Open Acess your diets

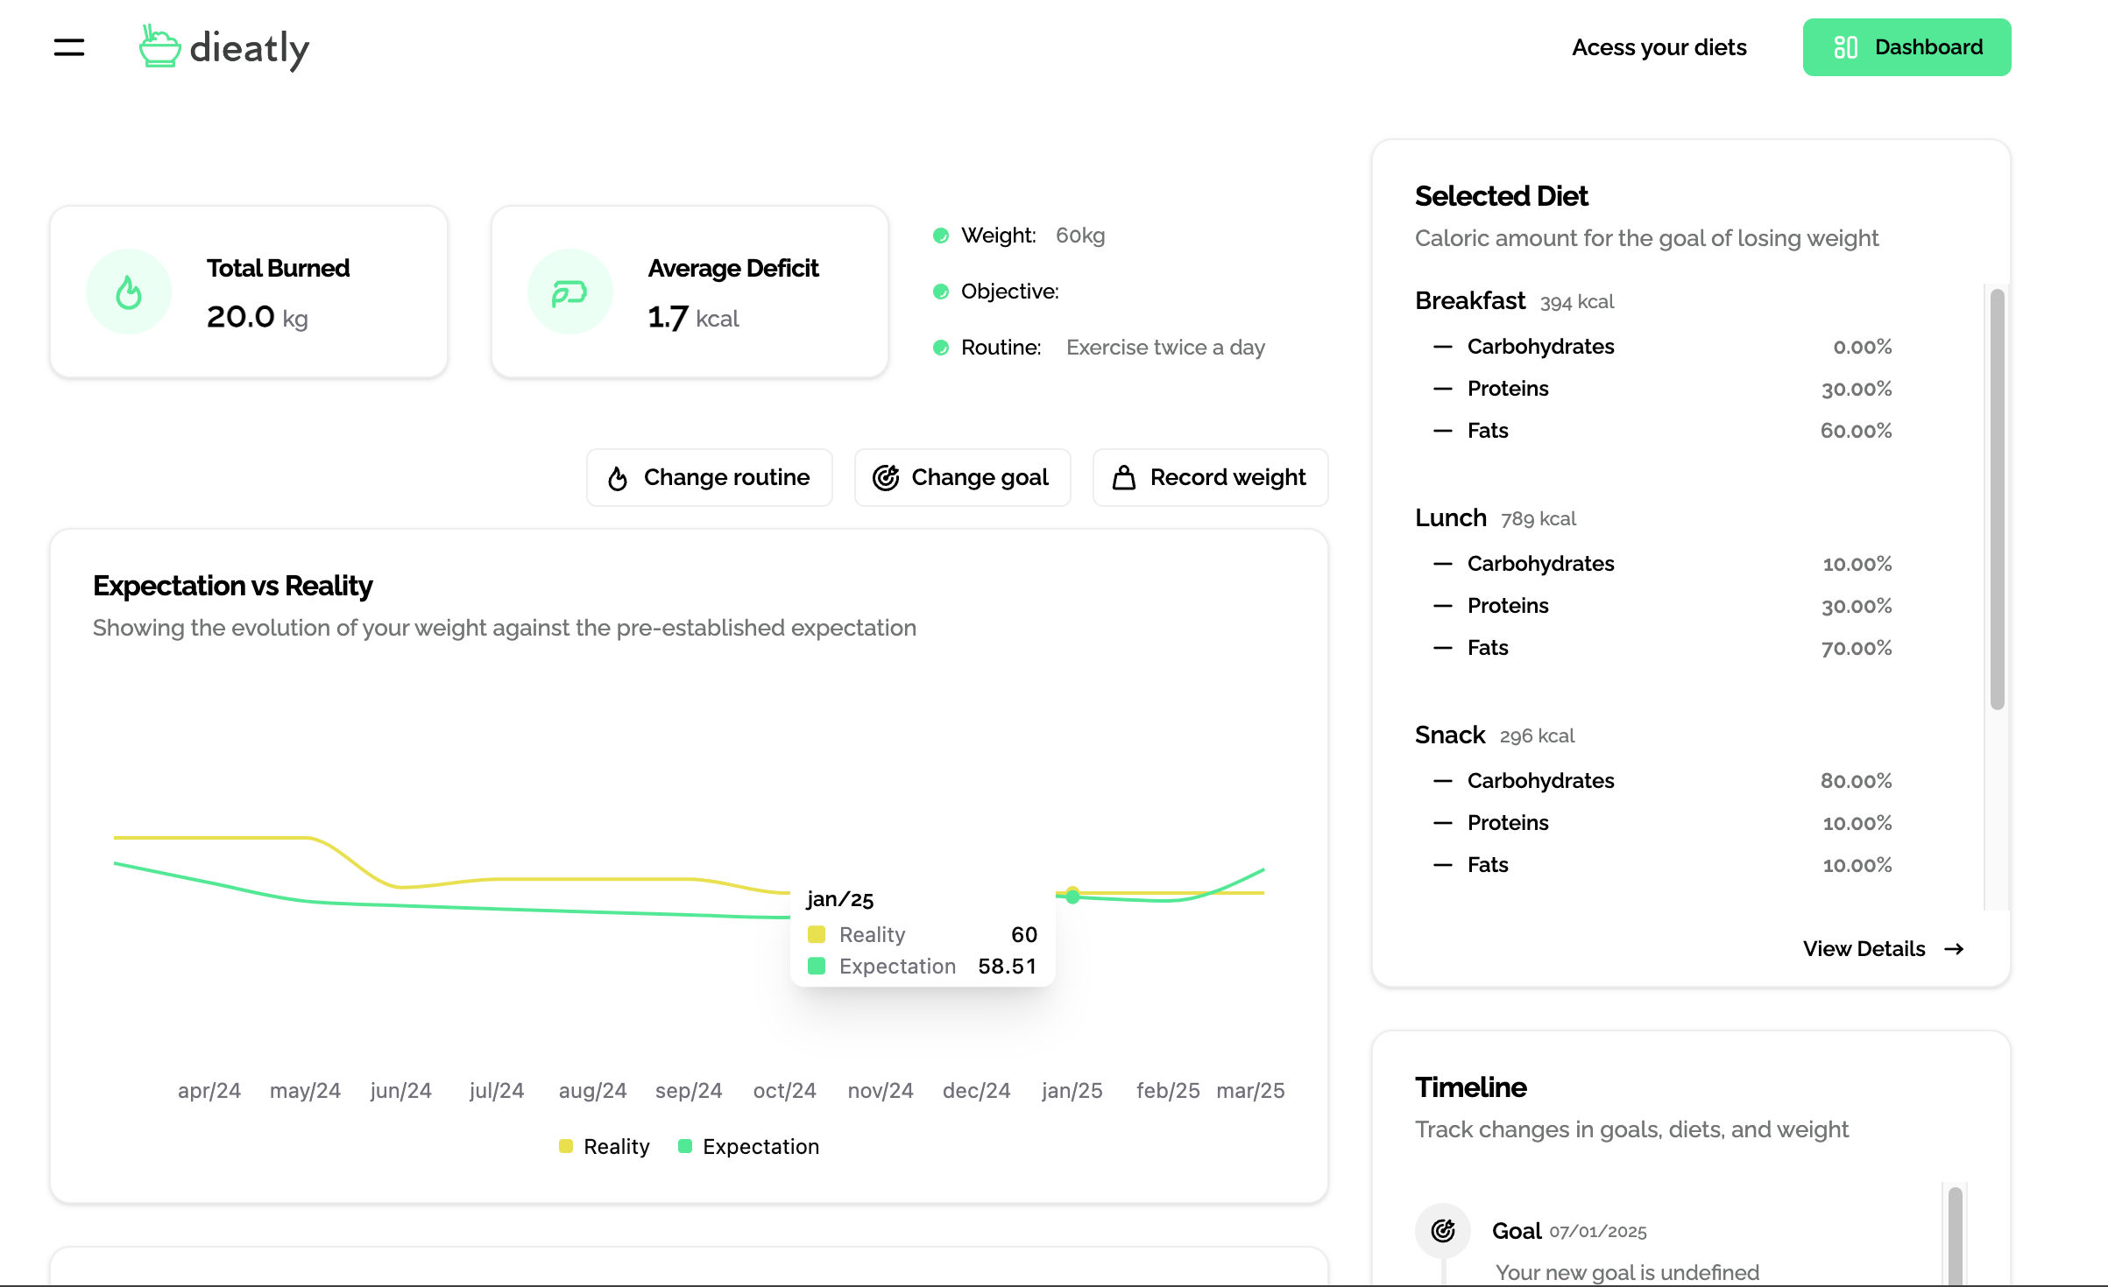point(1659,47)
